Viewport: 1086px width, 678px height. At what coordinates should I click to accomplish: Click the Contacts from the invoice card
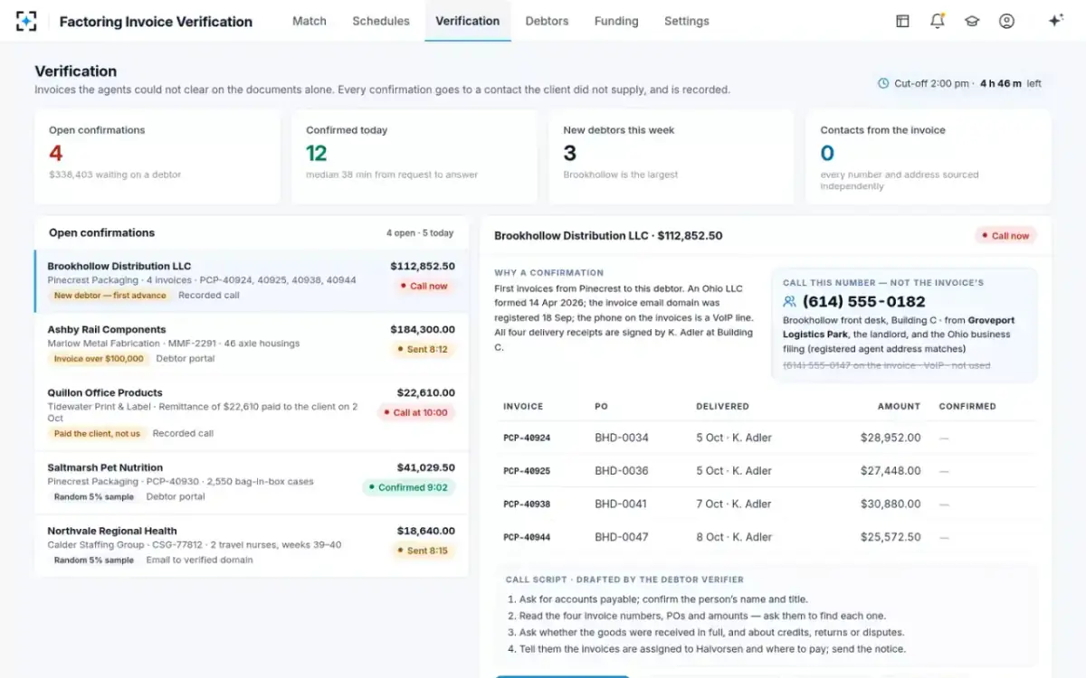tap(929, 157)
